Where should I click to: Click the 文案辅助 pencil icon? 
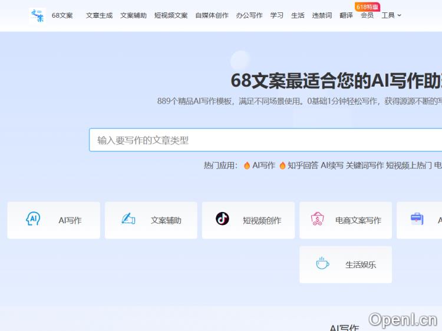(x=128, y=219)
